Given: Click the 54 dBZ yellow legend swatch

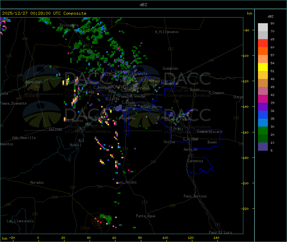Looking at the screenshot, I should pos(263,67).
